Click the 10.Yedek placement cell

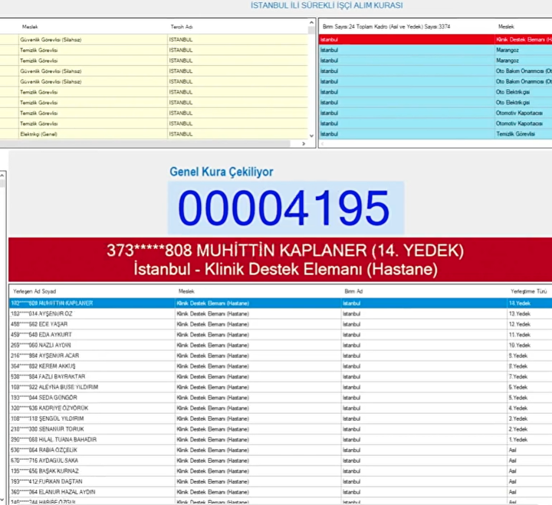pos(530,346)
